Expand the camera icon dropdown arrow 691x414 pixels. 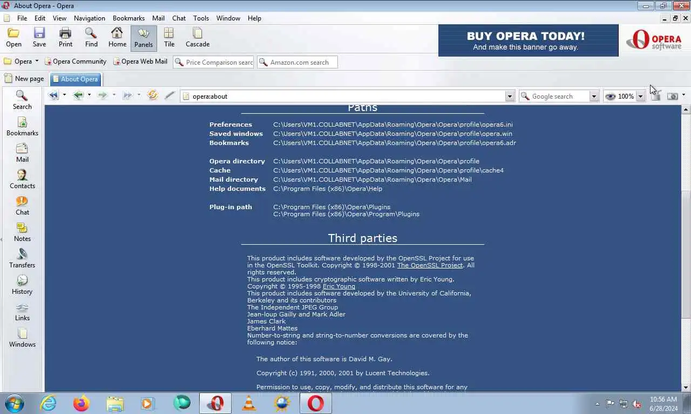683,95
